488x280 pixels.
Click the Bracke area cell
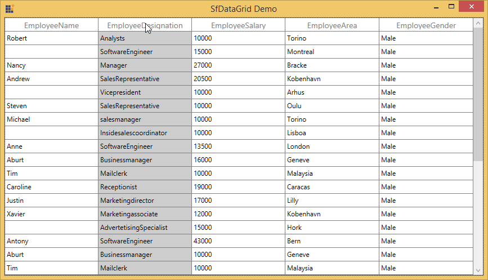point(332,65)
